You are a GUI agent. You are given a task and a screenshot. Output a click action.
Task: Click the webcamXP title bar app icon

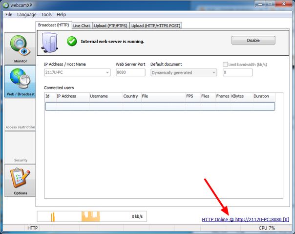6,5
